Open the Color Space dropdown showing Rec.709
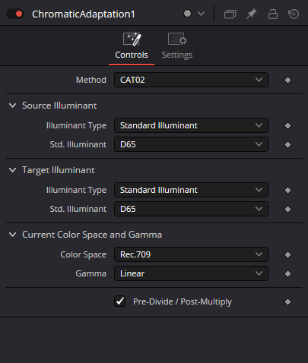 tap(191, 254)
